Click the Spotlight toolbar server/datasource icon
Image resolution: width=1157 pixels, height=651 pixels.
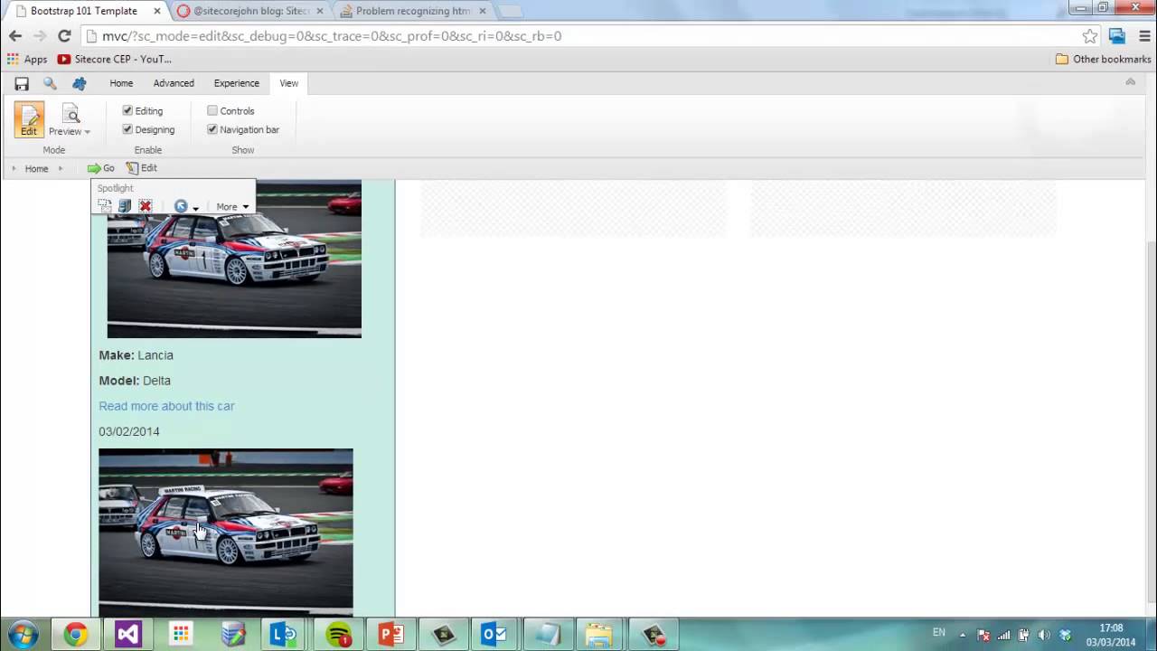pos(125,206)
